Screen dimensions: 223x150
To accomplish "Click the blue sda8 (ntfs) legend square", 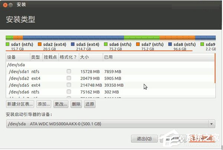I will coord(170,44).
